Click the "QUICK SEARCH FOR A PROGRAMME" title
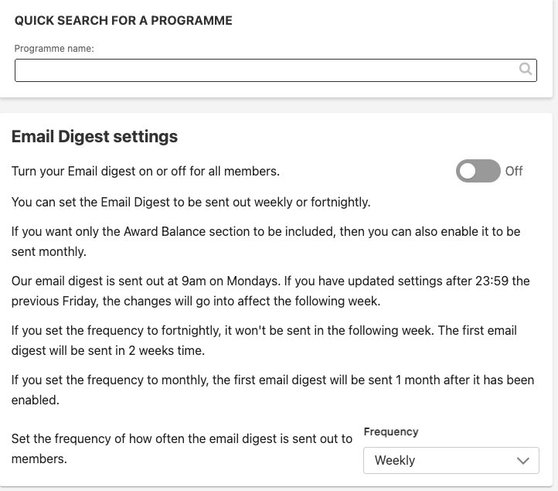The height and width of the screenshot is (491, 558). (x=123, y=21)
